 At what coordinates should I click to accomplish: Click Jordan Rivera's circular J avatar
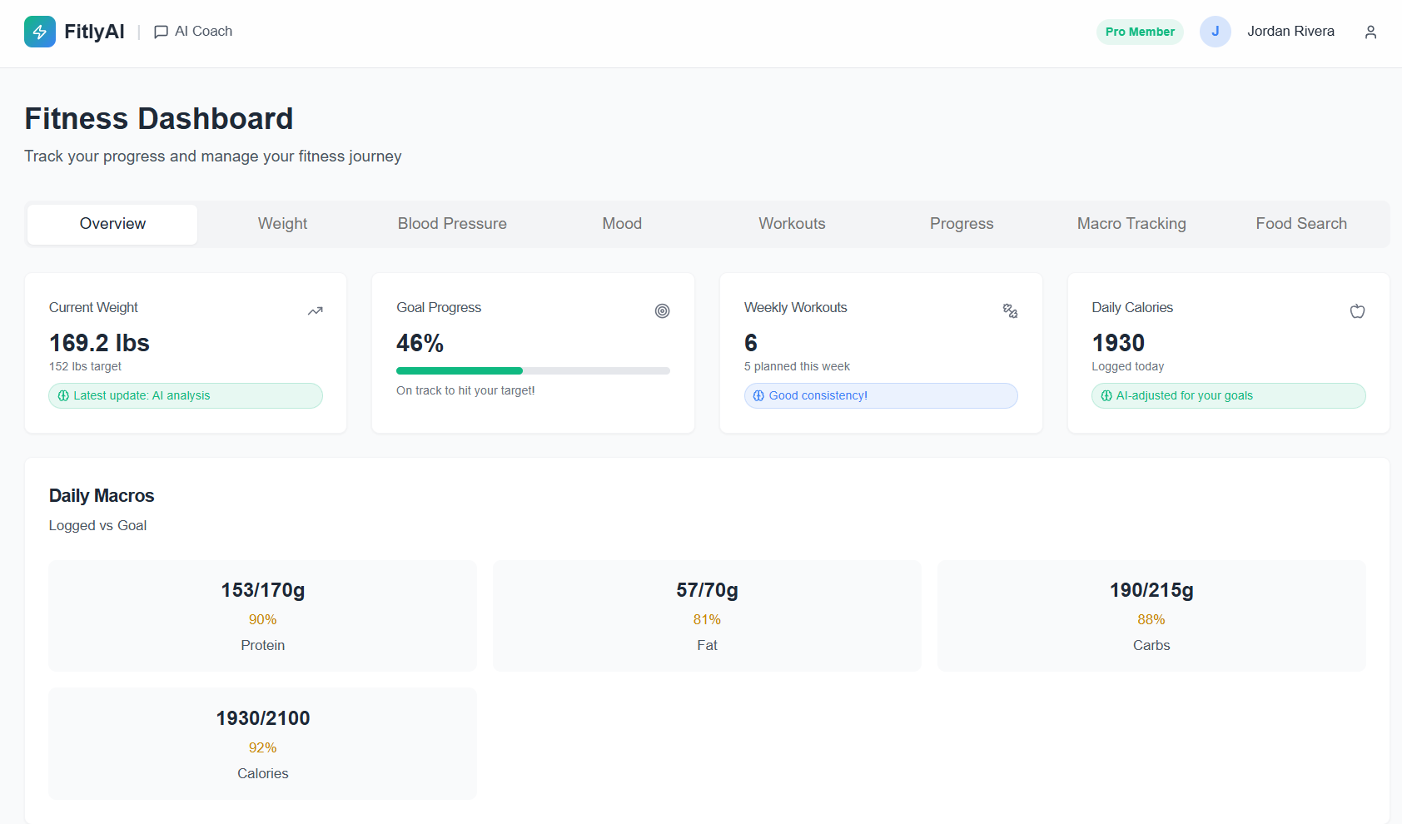coord(1216,31)
